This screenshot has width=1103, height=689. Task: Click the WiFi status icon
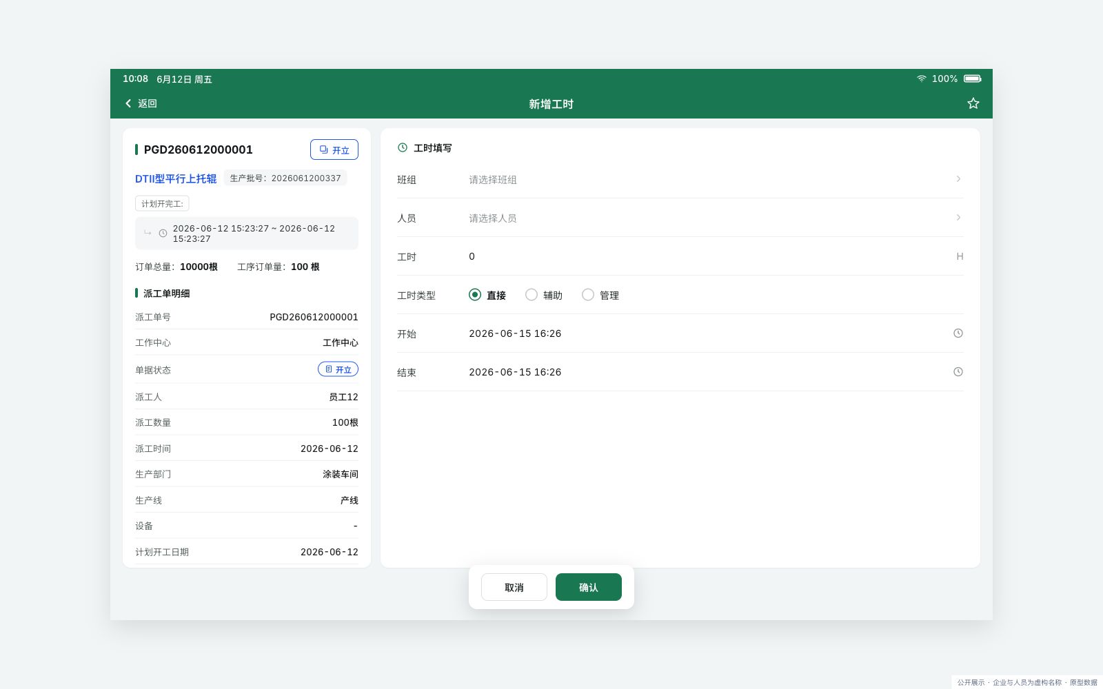tap(921, 79)
